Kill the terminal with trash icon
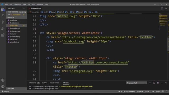This screenshot has width=169, height=95. tap(158, 83)
